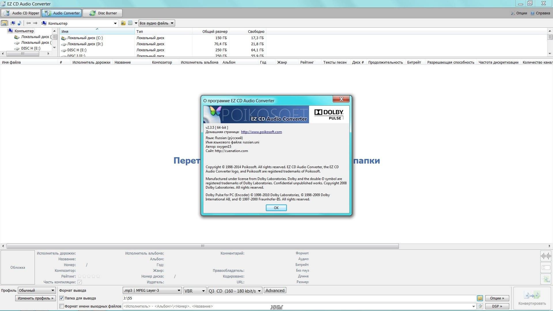Open DSP » settings button
This screenshot has width=553, height=311.
[497, 306]
